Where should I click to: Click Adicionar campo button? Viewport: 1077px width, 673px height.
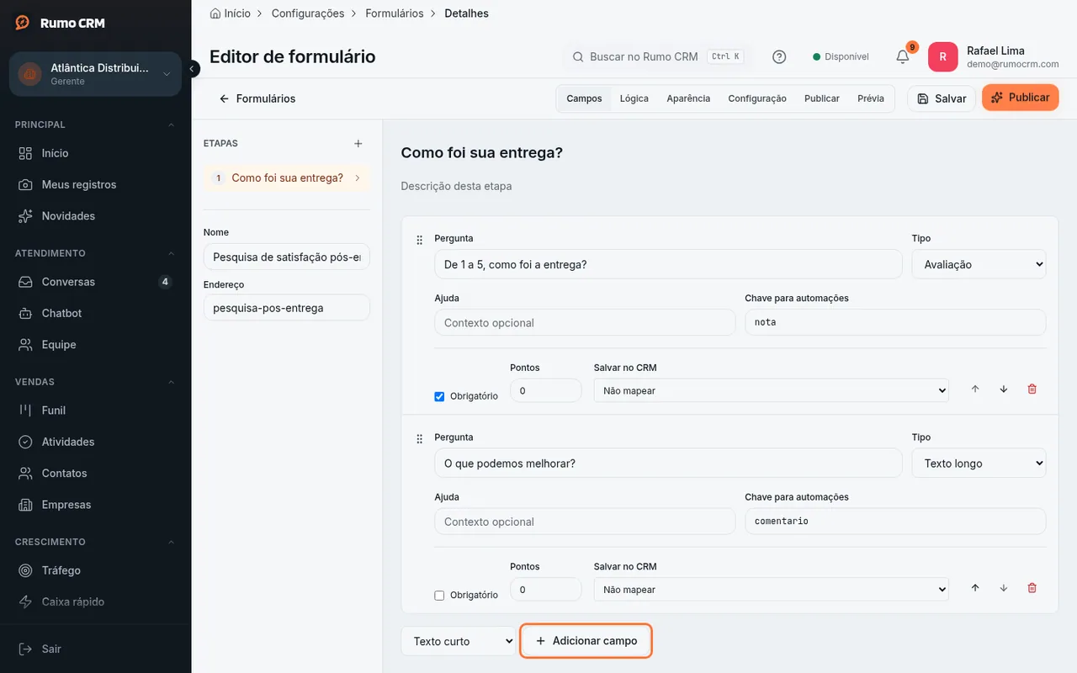click(x=586, y=641)
